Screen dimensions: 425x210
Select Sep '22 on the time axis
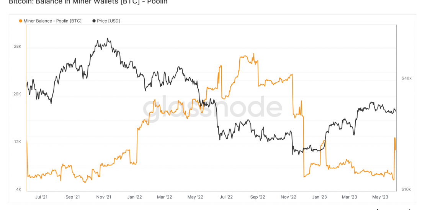(x=258, y=197)
